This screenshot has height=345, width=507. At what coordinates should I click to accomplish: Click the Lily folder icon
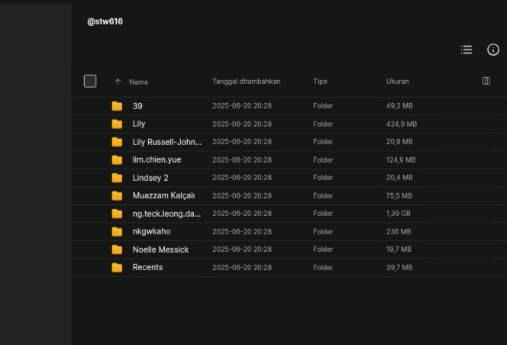(x=117, y=124)
